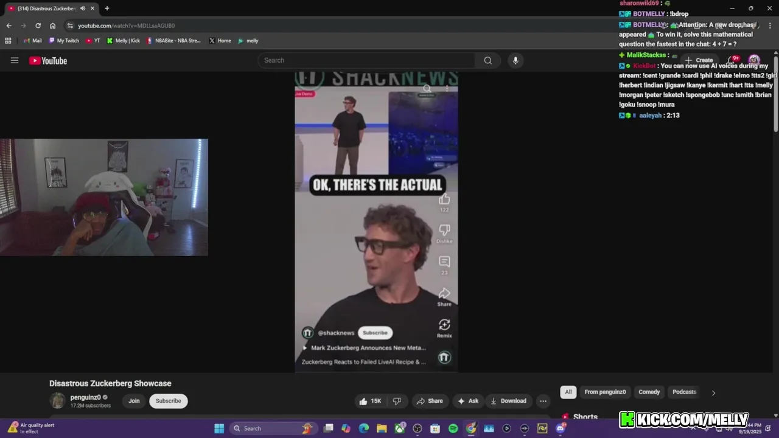Go to the YouTube home logo
The height and width of the screenshot is (438, 779).
pyautogui.click(x=48, y=60)
